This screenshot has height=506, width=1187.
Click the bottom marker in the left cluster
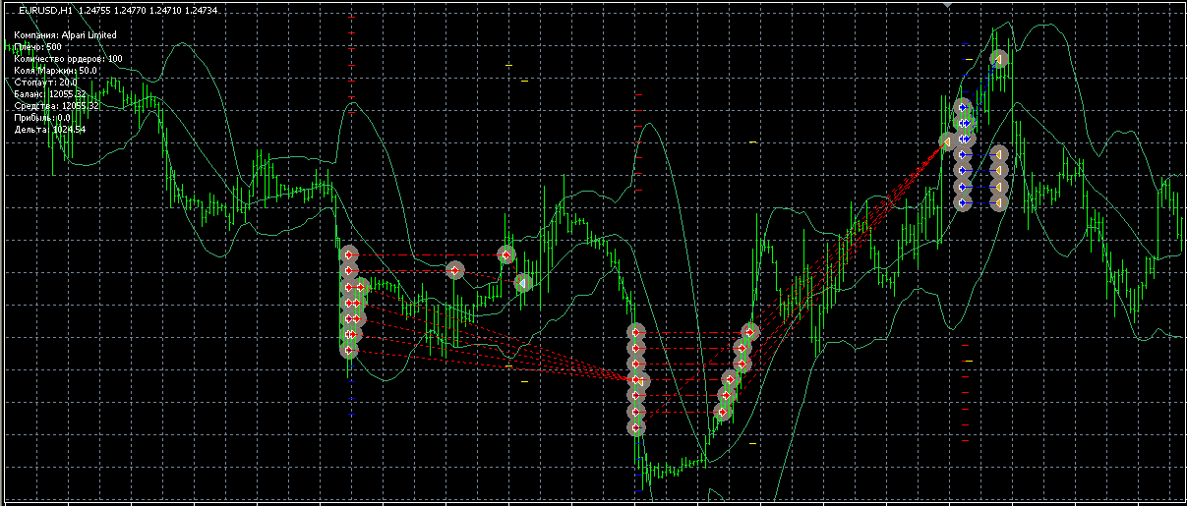348,349
